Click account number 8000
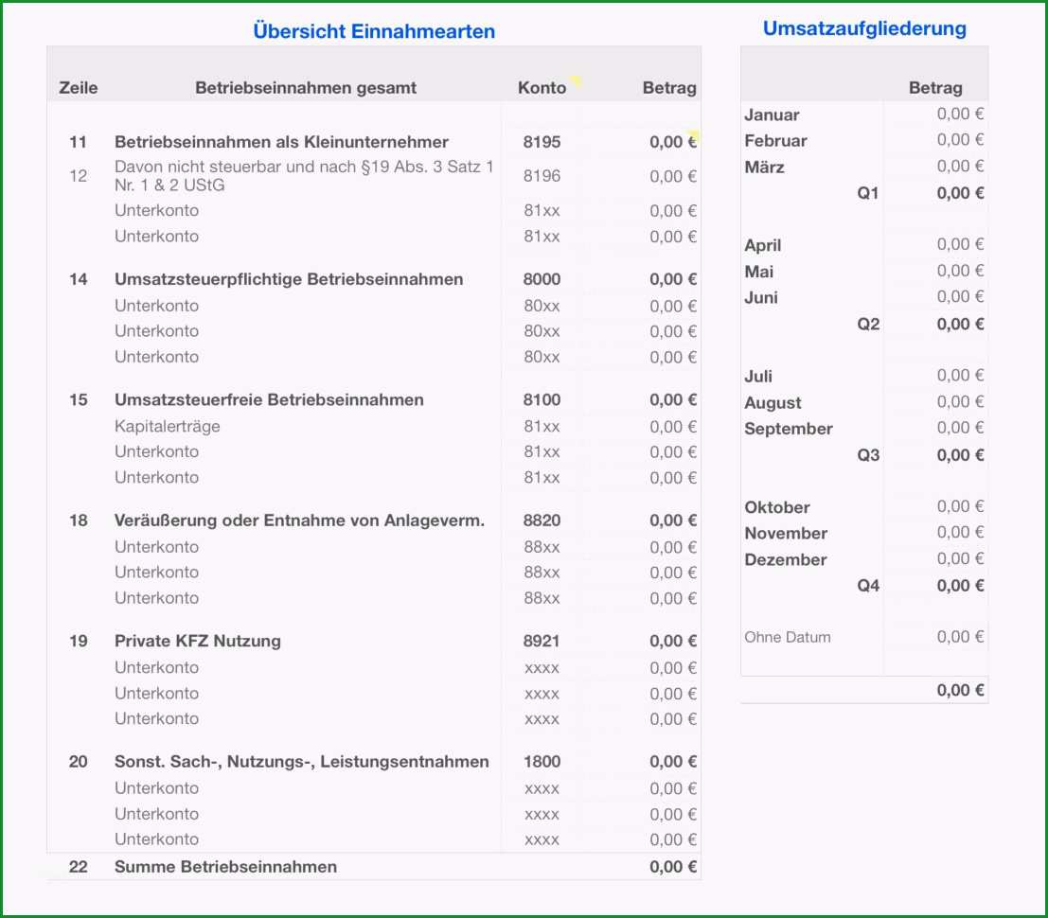 pyautogui.click(x=542, y=279)
